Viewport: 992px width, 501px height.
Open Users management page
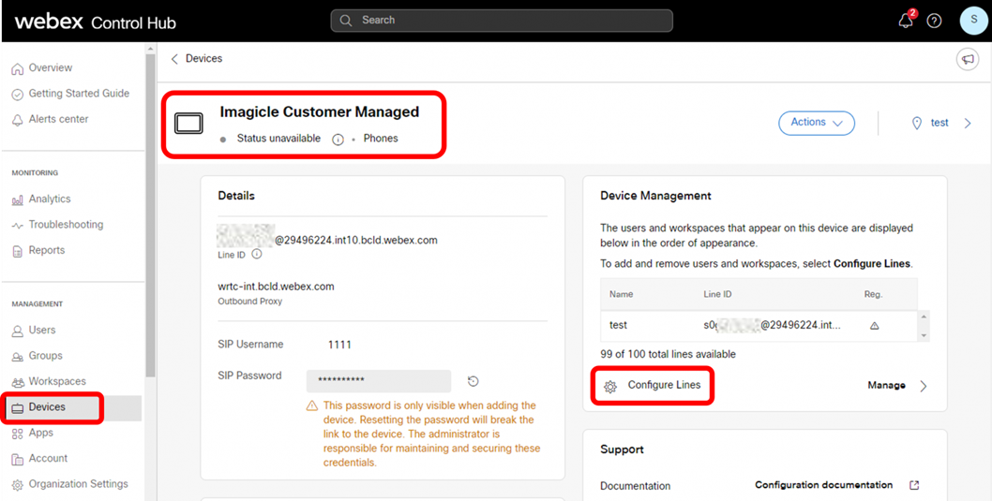(x=41, y=330)
